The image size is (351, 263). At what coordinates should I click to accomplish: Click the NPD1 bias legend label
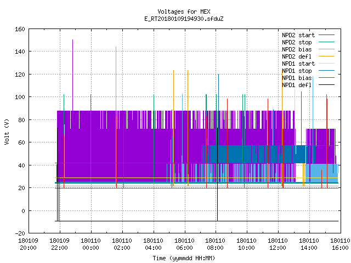297,78
